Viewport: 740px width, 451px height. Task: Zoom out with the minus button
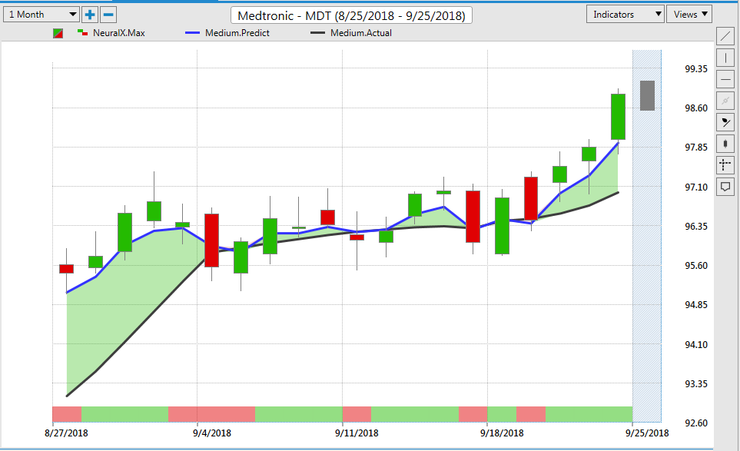coord(108,15)
